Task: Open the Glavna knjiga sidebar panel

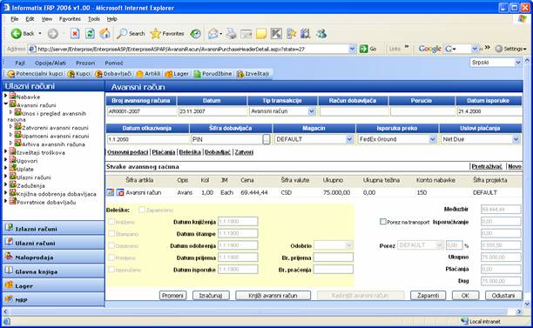Action: 53,271
